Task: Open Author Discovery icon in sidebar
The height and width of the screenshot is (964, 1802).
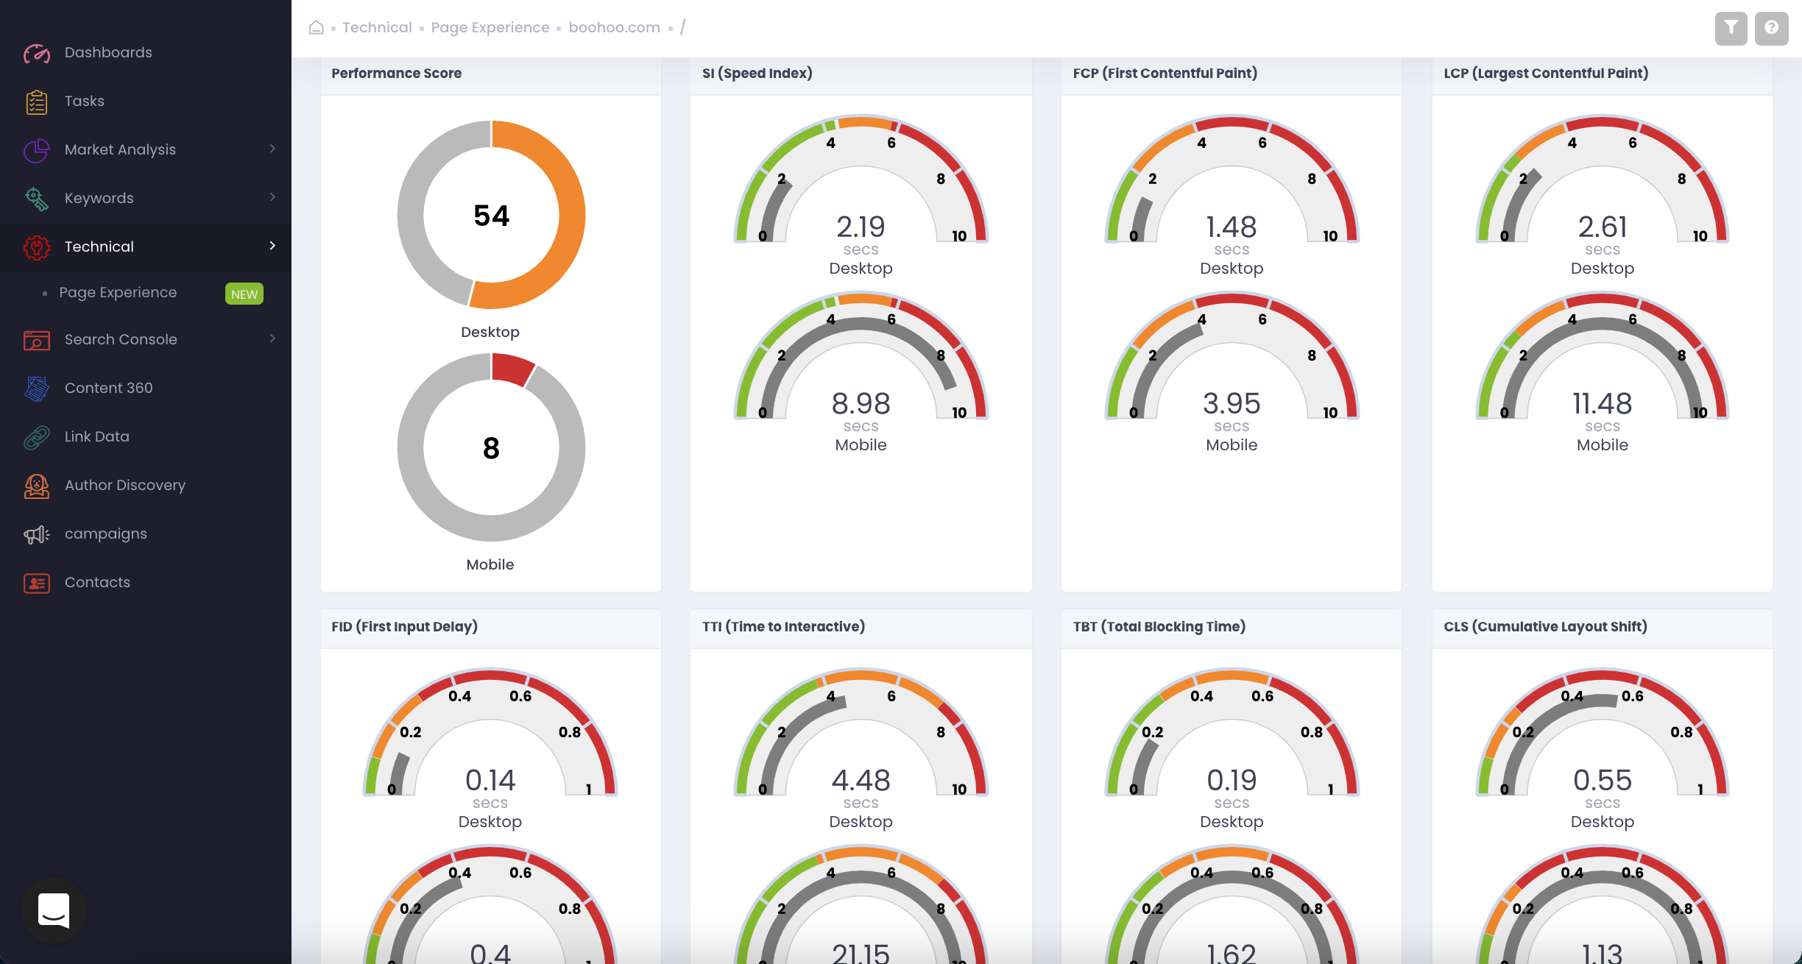Action: [x=36, y=486]
